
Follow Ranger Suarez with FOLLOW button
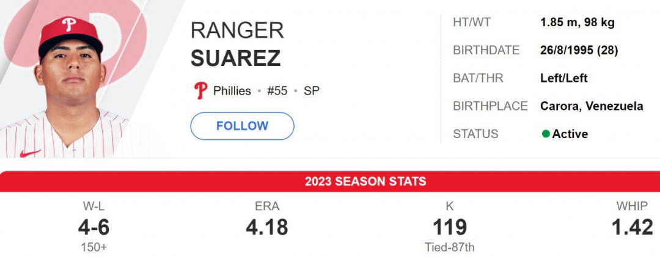(x=242, y=126)
